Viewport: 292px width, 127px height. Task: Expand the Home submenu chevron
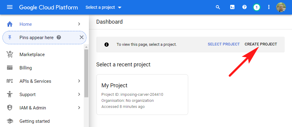pos(79,24)
